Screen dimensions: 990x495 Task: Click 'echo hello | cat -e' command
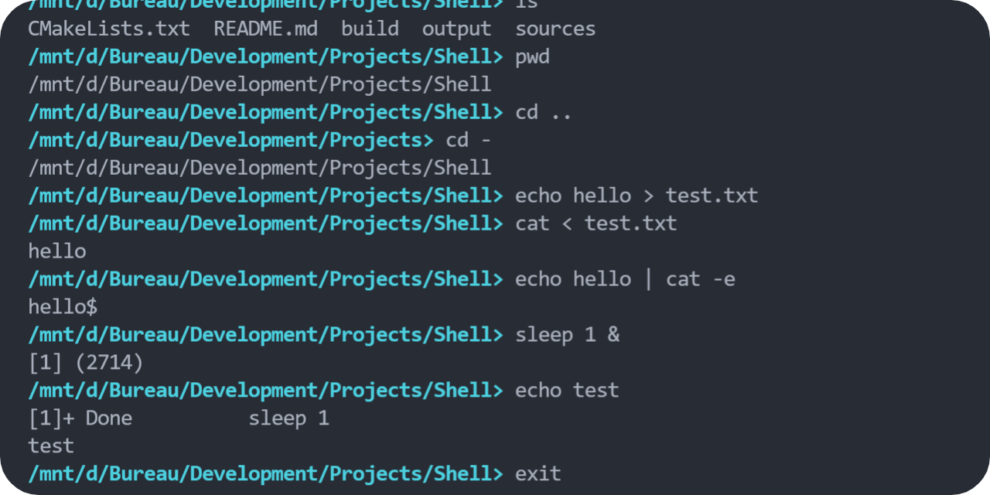[626, 278]
